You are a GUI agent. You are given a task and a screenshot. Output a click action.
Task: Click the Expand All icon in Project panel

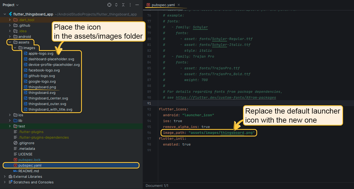coord(116,5)
